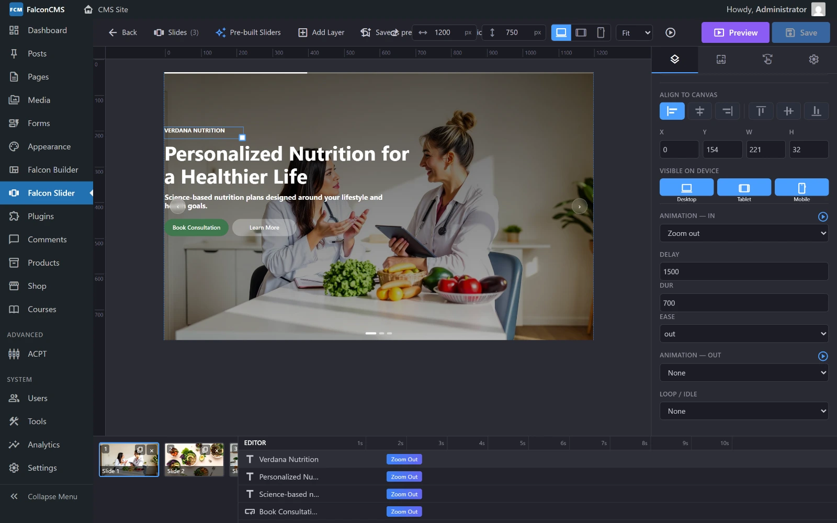Align layer to left of canvas
837x523 pixels.
click(672, 111)
